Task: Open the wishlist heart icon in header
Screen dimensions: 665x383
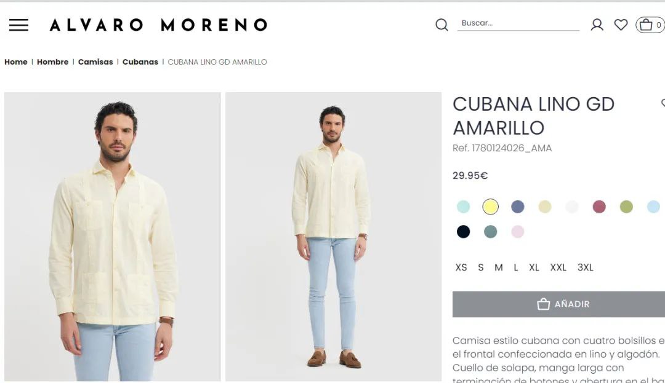Action: tap(621, 25)
